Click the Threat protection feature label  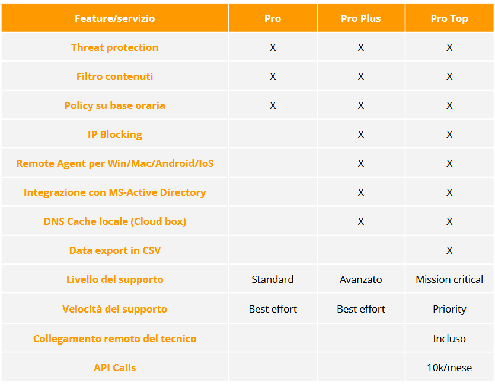[x=114, y=47]
